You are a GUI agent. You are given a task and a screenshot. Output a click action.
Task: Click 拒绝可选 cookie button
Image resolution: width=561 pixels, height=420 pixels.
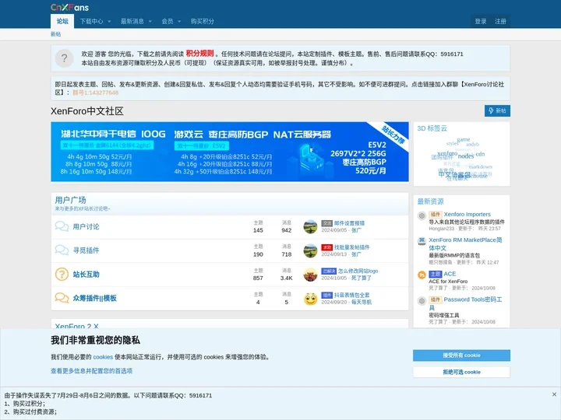[x=461, y=372]
